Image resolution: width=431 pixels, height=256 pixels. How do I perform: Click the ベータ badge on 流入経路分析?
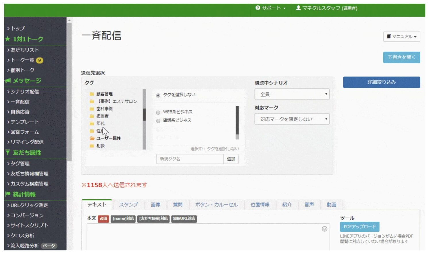(x=49, y=246)
